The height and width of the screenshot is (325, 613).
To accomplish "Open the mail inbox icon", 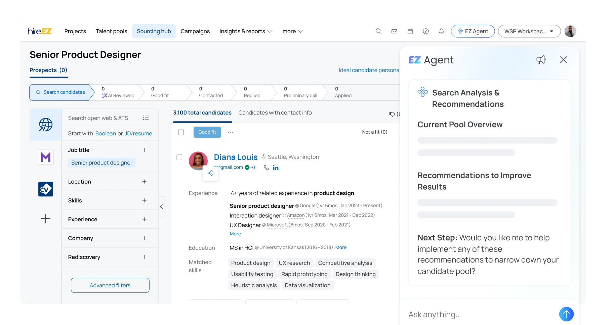I will pos(394,31).
